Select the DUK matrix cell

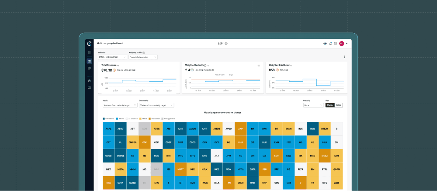pyautogui.click(x=264, y=142)
